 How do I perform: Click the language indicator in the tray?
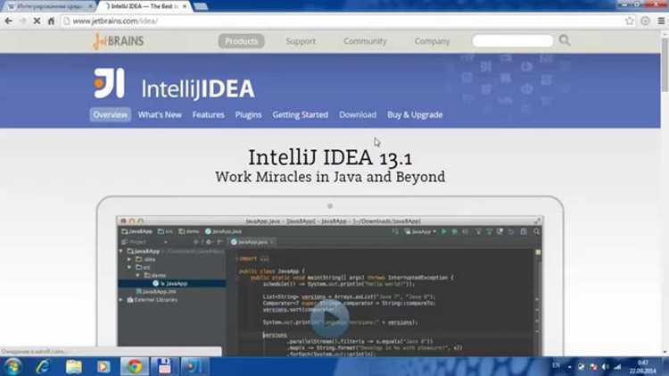[x=556, y=366]
